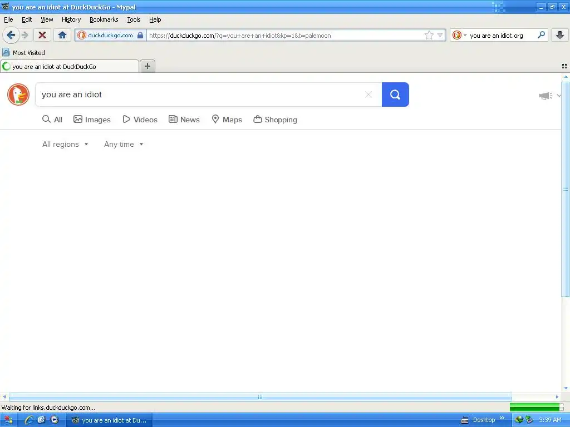The width and height of the screenshot is (570, 427).
Task: Click the browser search box text field
Action: 502,35
